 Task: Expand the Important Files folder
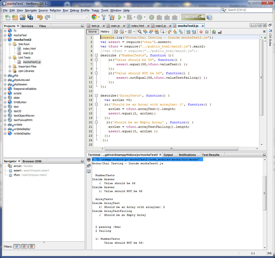pyautogui.click(x=10, y=67)
